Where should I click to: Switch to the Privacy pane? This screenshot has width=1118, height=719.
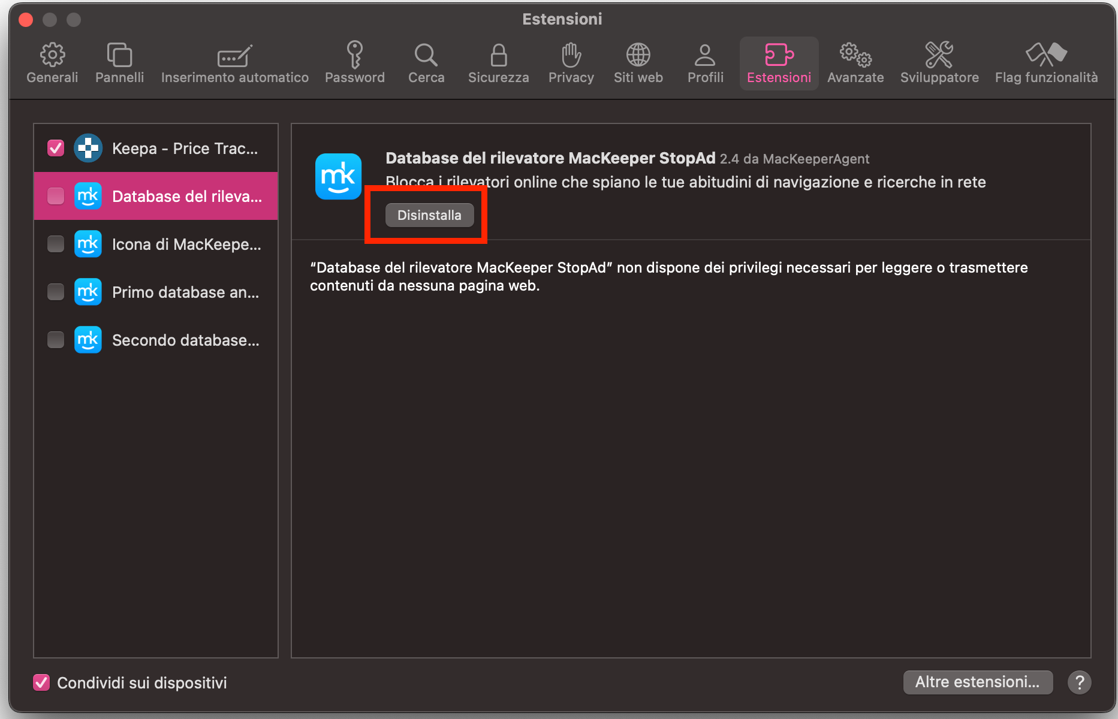[x=570, y=62]
